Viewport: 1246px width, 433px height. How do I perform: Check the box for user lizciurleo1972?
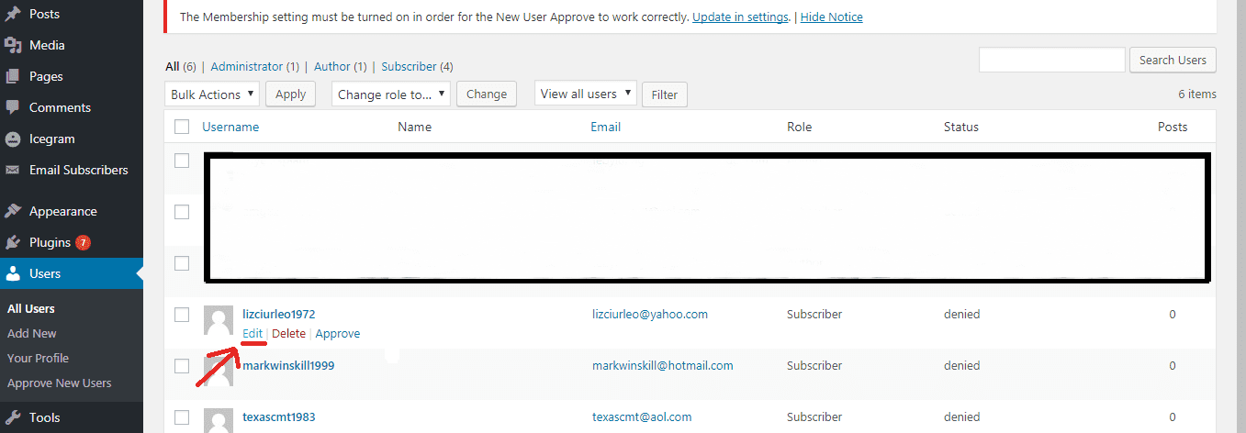pos(182,315)
